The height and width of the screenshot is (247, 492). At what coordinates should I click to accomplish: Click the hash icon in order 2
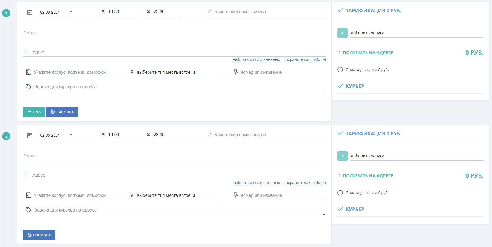click(209, 135)
